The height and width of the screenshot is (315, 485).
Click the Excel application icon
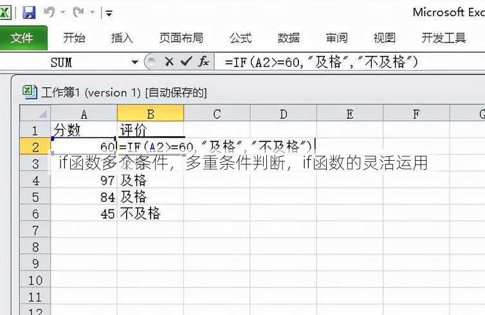tap(5, 12)
